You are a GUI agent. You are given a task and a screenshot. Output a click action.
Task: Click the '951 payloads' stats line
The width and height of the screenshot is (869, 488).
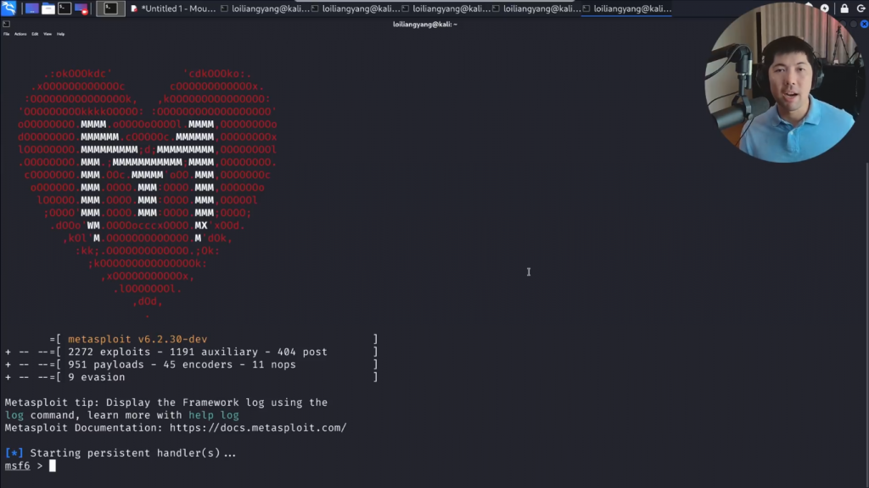[x=191, y=364]
